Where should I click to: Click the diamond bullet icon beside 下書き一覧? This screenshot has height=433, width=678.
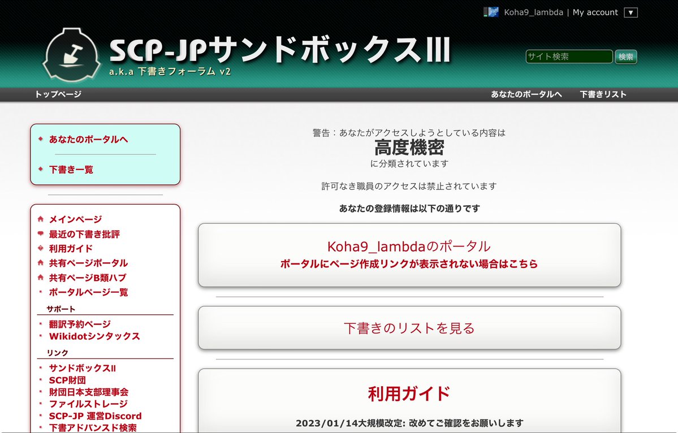pyautogui.click(x=41, y=169)
